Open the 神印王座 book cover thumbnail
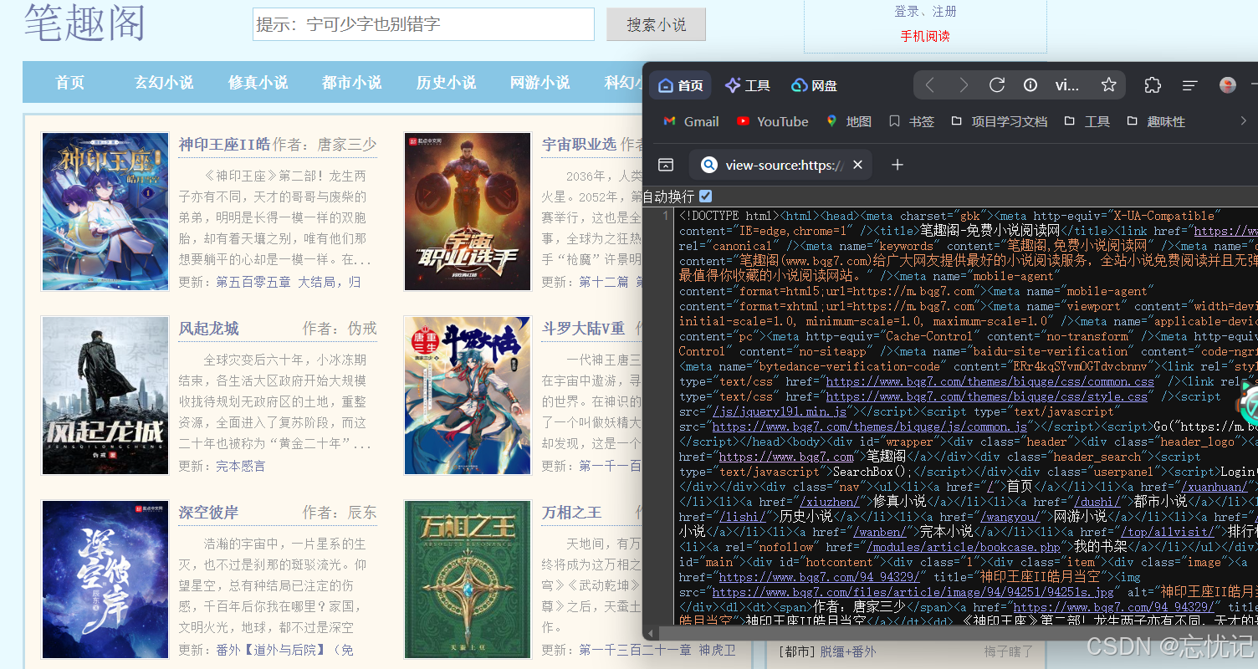Screen dimensions: 1258x669 (x=105, y=212)
